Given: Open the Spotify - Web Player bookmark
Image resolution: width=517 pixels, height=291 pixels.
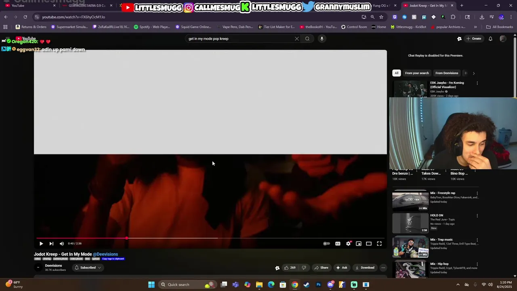Looking at the screenshot, I should 152,27.
